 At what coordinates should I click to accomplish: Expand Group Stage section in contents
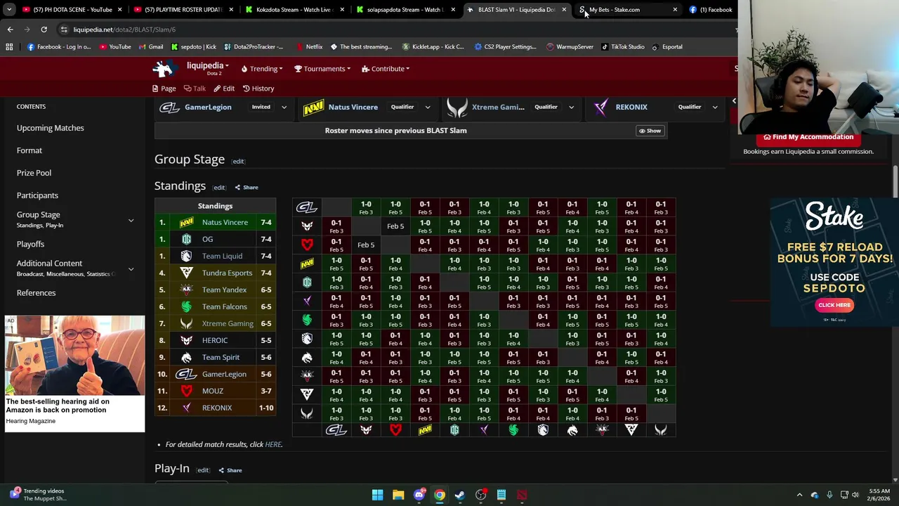(131, 221)
